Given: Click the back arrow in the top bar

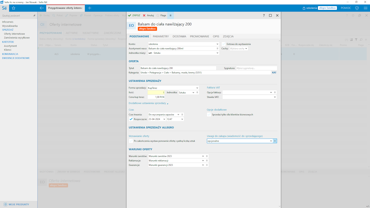Looking at the screenshot, I should 42,8.
